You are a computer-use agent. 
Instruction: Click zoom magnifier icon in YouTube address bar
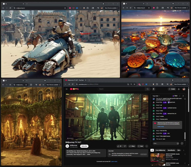coord(131,84)
